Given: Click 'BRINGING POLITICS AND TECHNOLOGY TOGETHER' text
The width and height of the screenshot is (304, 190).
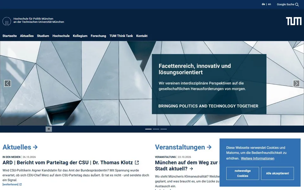Looking at the screenshot, I should pos(208,106).
